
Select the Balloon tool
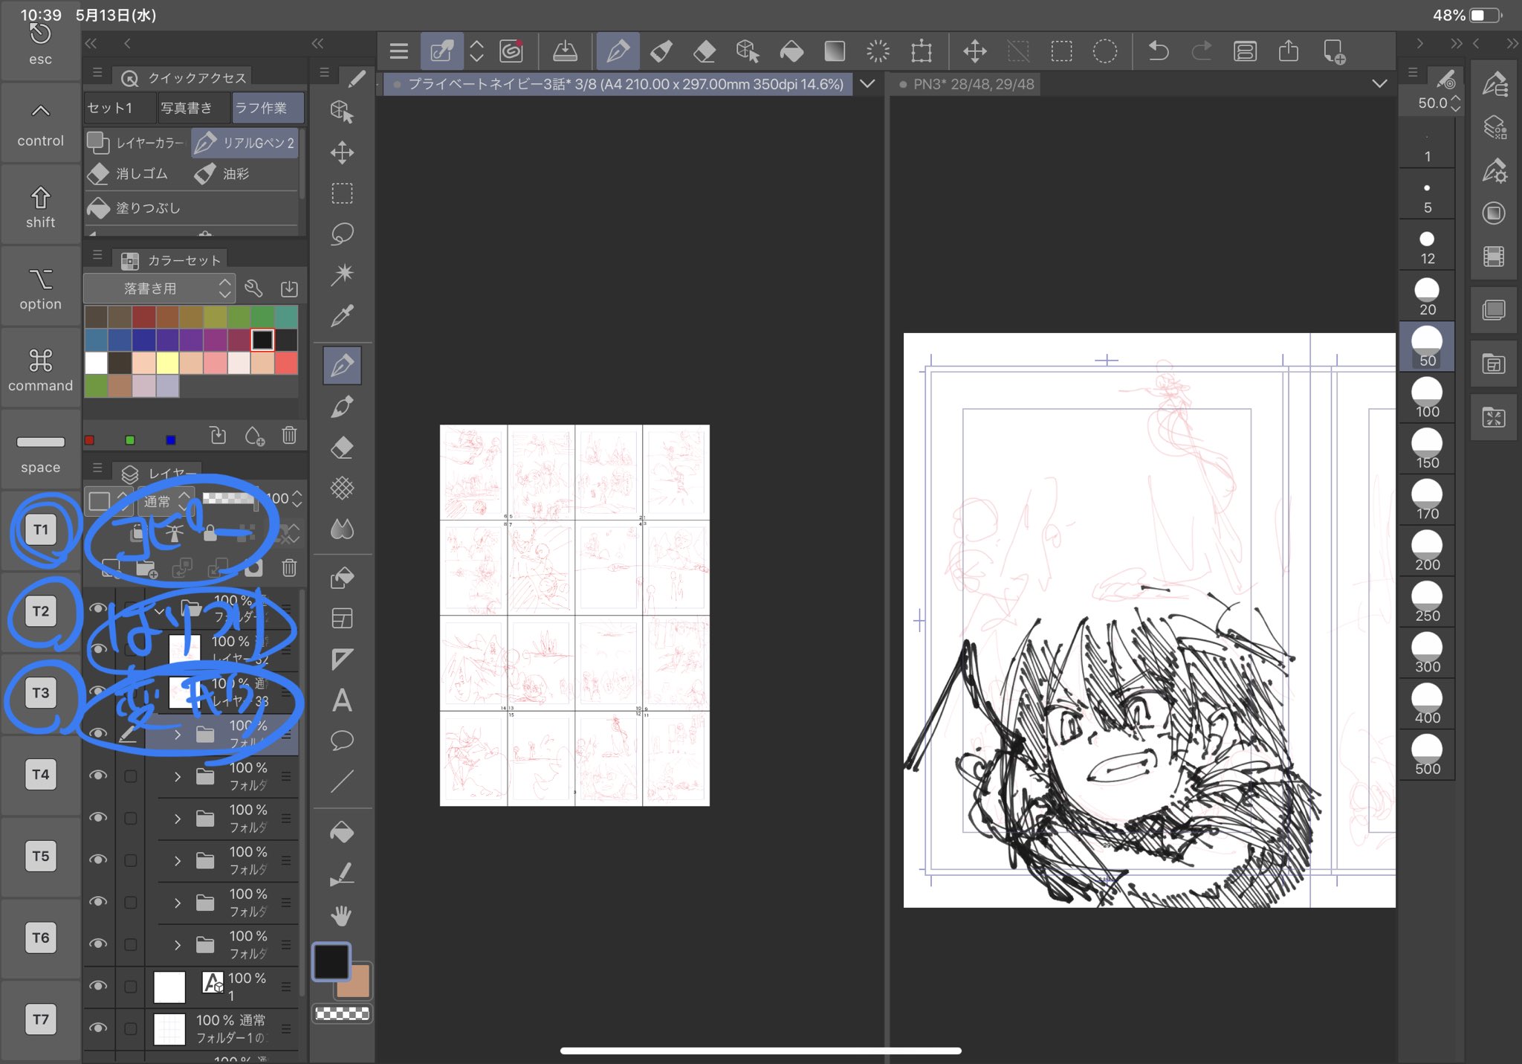pyautogui.click(x=342, y=741)
